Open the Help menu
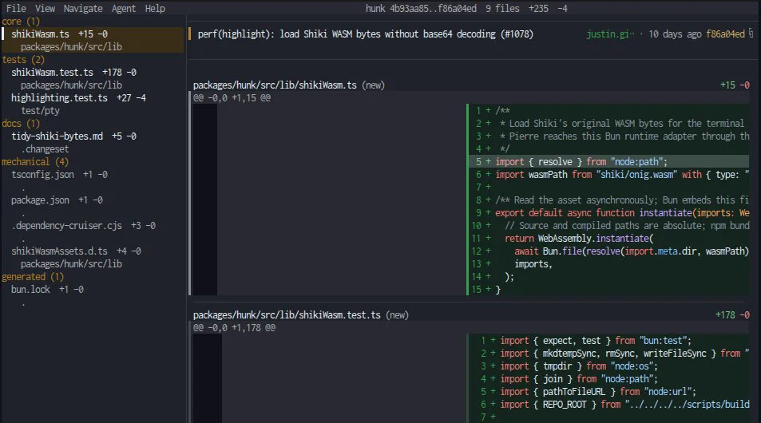The image size is (761, 423). click(x=155, y=8)
